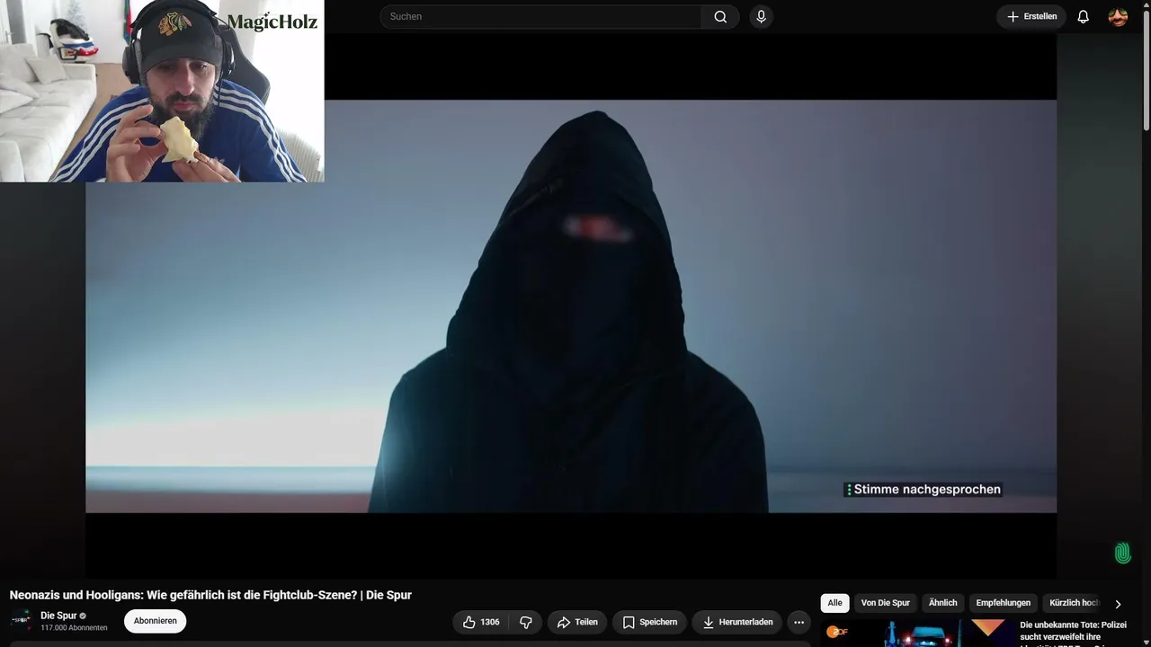Select the Kürzlich hochgeladen chip
The height and width of the screenshot is (647, 1151).
(1075, 603)
